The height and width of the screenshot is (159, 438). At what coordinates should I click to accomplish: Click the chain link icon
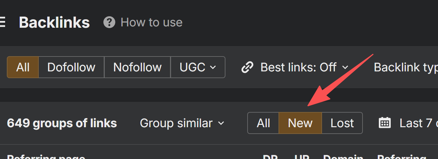pyautogui.click(x=247, y=67)
